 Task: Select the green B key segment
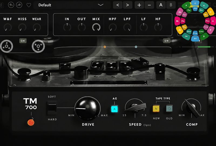(204, 36)
